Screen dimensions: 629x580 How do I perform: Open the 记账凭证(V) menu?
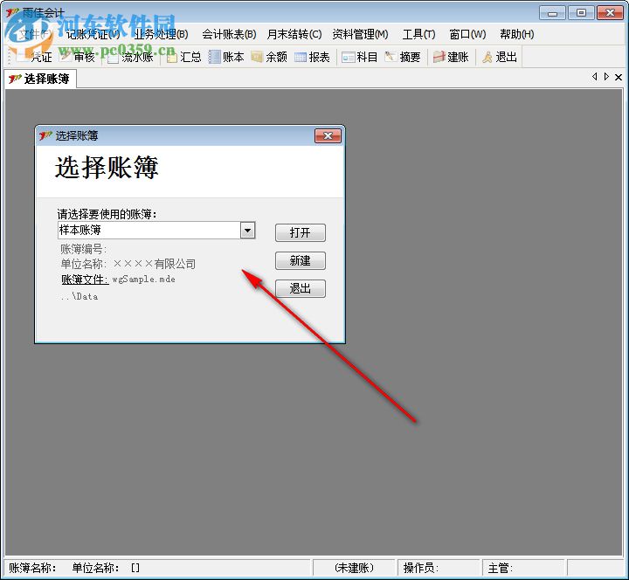[93, 34]
